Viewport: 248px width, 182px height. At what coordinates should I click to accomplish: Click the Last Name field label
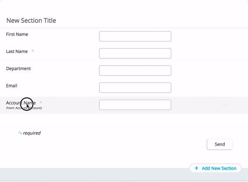17,51
